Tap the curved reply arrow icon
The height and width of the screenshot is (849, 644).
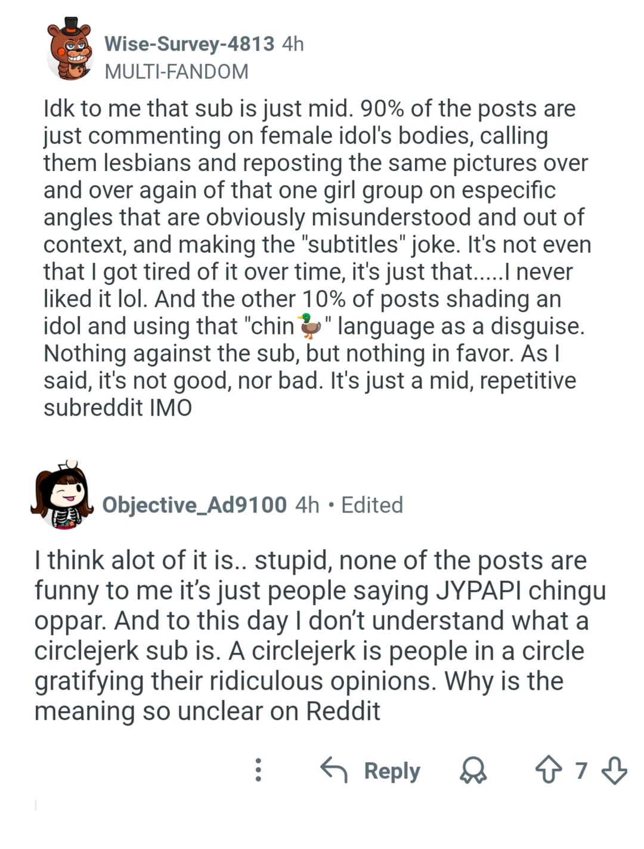pyautogui.click(x=334, y=770)
